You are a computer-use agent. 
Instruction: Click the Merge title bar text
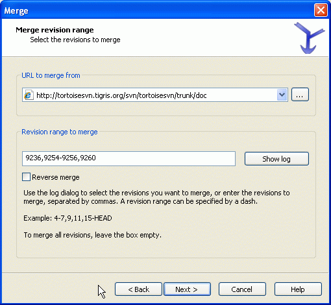tap(16, 11)
